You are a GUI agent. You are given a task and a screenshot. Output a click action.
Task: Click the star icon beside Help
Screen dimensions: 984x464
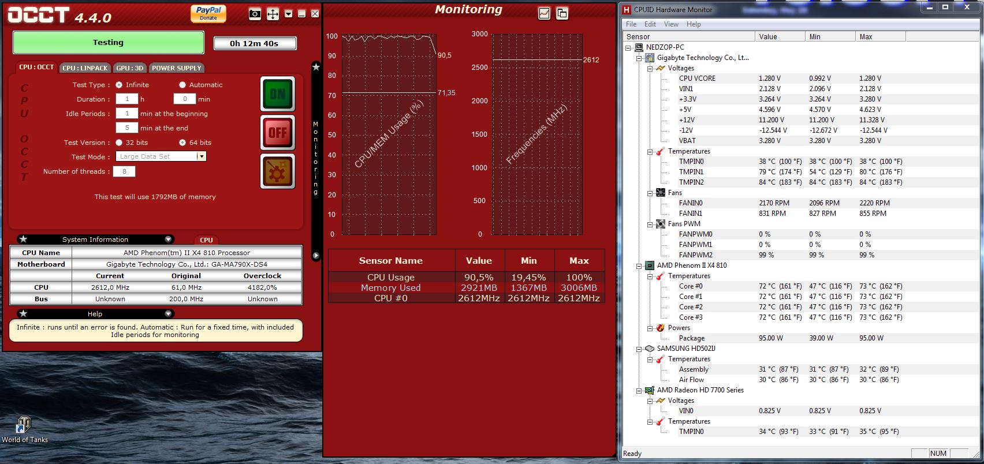(23, 313)
